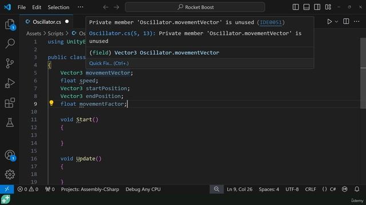The width and height of the screenshot is (366, 205).
Task: Click the VS Code logo icon
Action: tap(7, 7)
